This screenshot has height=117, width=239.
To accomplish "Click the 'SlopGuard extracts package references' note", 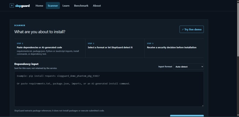I will click(59, 110).
